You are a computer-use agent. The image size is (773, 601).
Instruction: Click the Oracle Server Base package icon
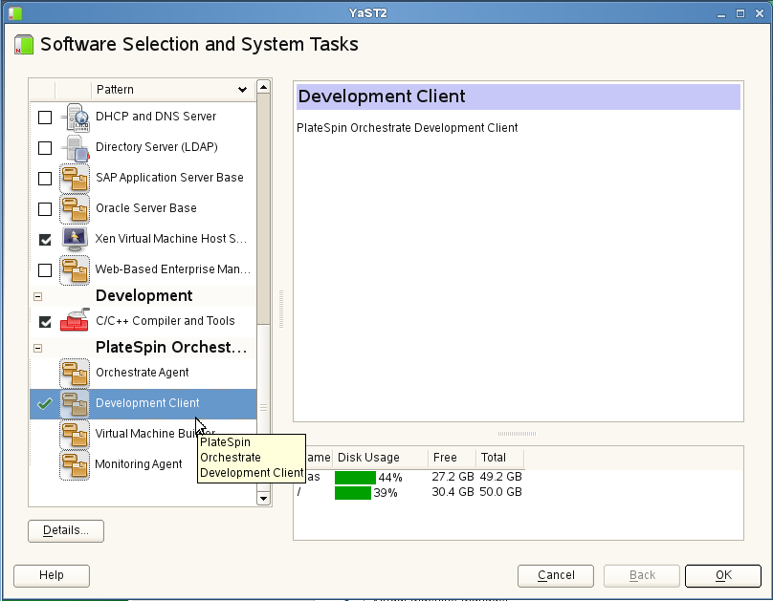75,209
